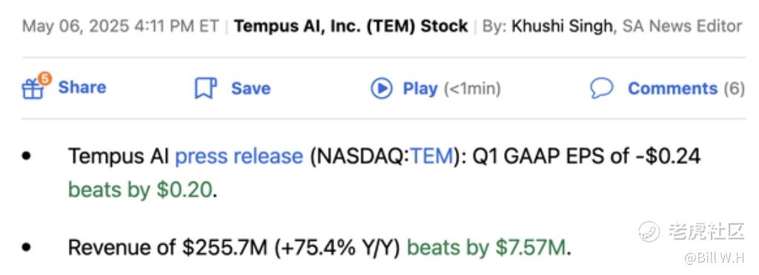Select the green 'beats by $0.20' text

[140, 190]
